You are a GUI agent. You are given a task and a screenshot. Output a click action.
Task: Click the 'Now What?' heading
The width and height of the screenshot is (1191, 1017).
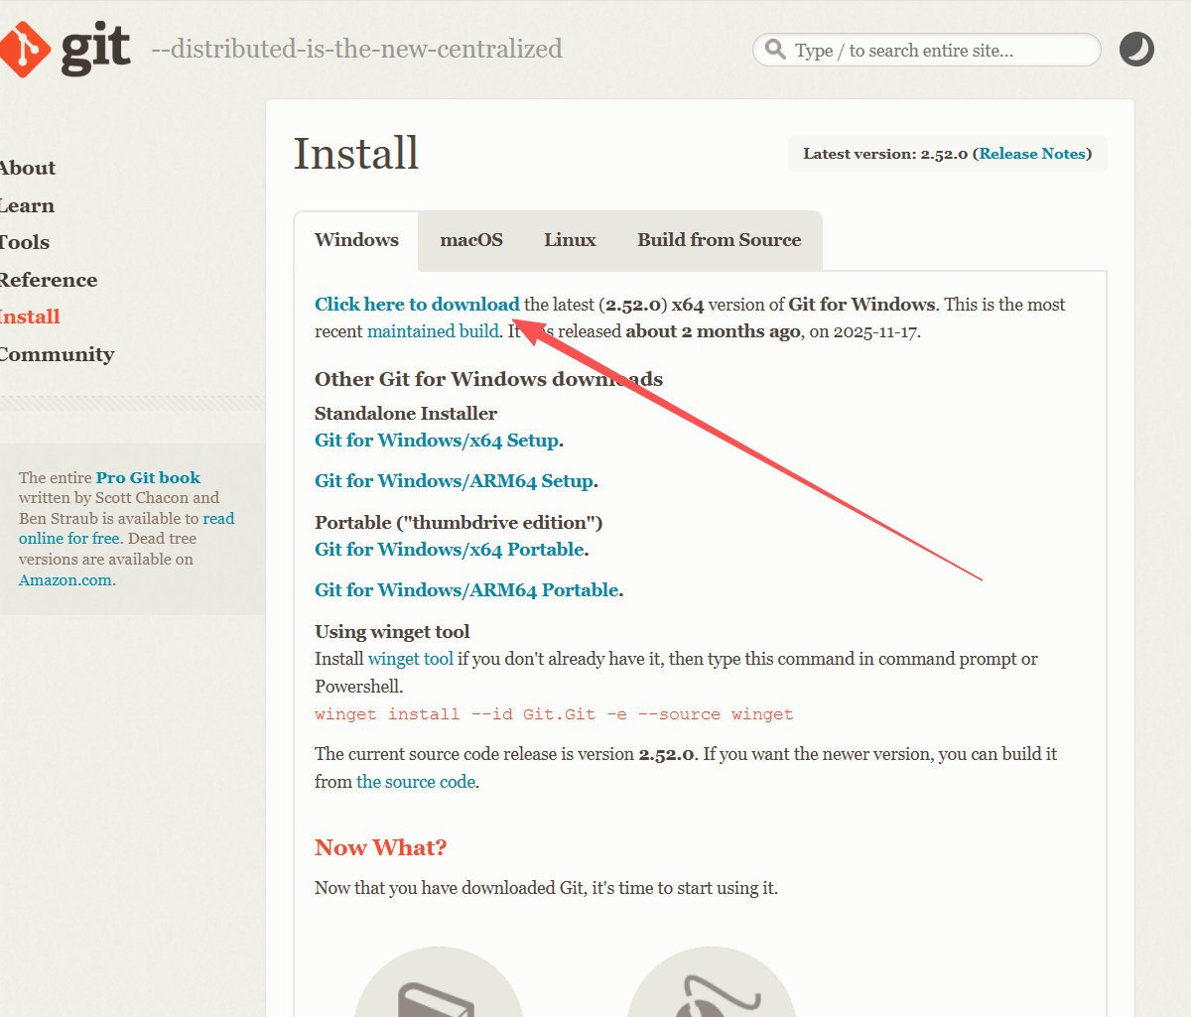(381, 847)
